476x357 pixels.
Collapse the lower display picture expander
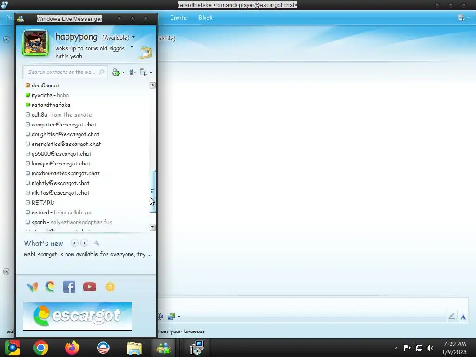(6, 271)
